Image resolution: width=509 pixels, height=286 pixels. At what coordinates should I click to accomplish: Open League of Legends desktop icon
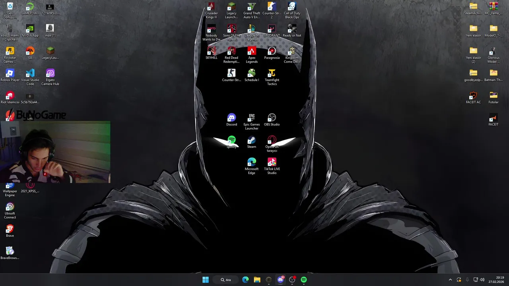point(252,33)
